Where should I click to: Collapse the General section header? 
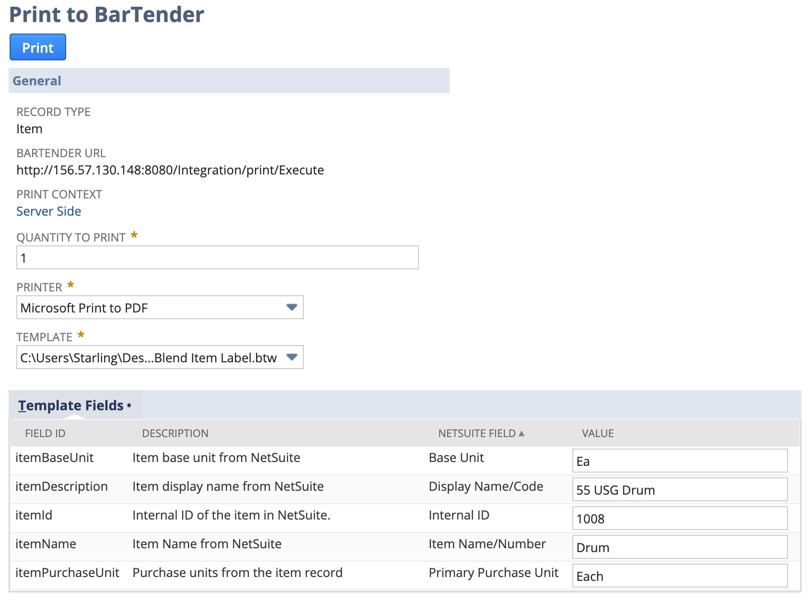[37, 81]
